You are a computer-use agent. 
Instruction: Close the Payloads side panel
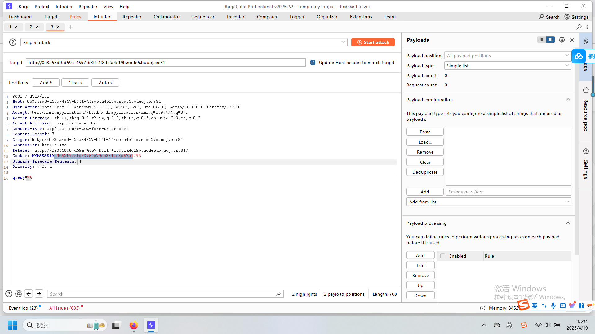572,40
